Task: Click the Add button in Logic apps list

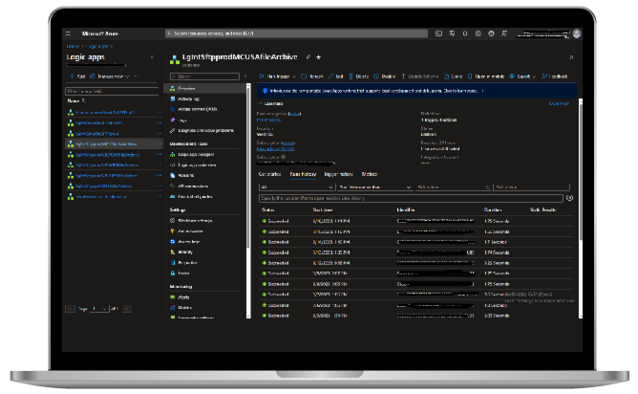Action: [x=77, y=77]
